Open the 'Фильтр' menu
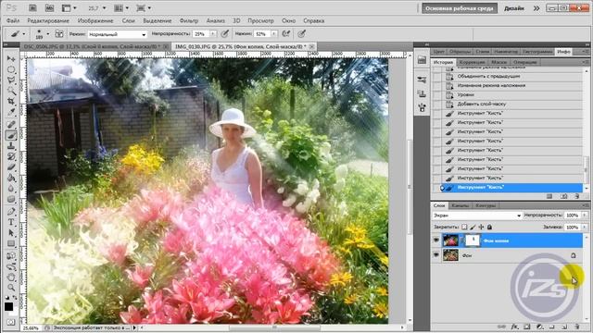 pyautogui.click(x=189, y=20)
